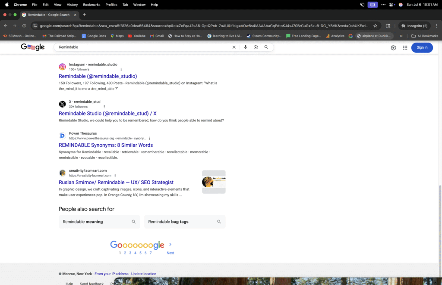Click the Sign in button

422,48
